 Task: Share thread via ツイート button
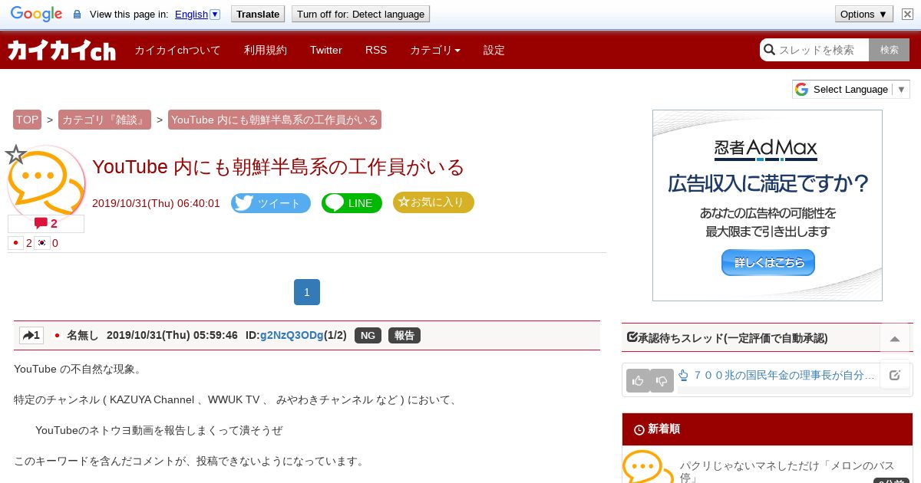pos(271,203)
